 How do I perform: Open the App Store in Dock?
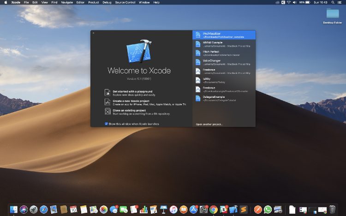[x=193, y=210]
